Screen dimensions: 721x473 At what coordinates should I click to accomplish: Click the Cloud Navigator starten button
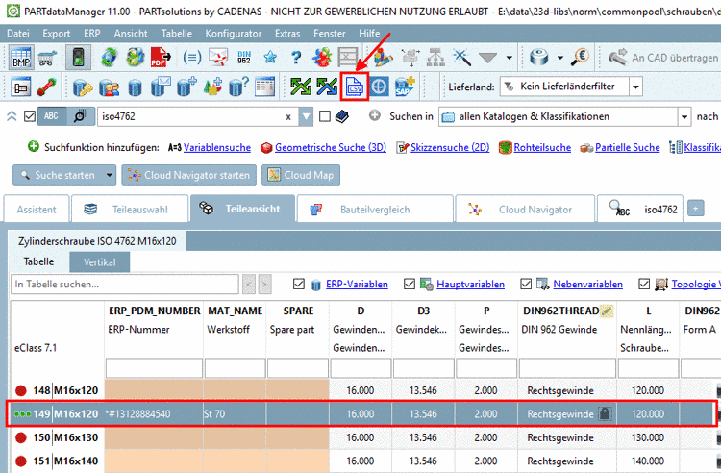pyautogui.click(x=189, y=175)
